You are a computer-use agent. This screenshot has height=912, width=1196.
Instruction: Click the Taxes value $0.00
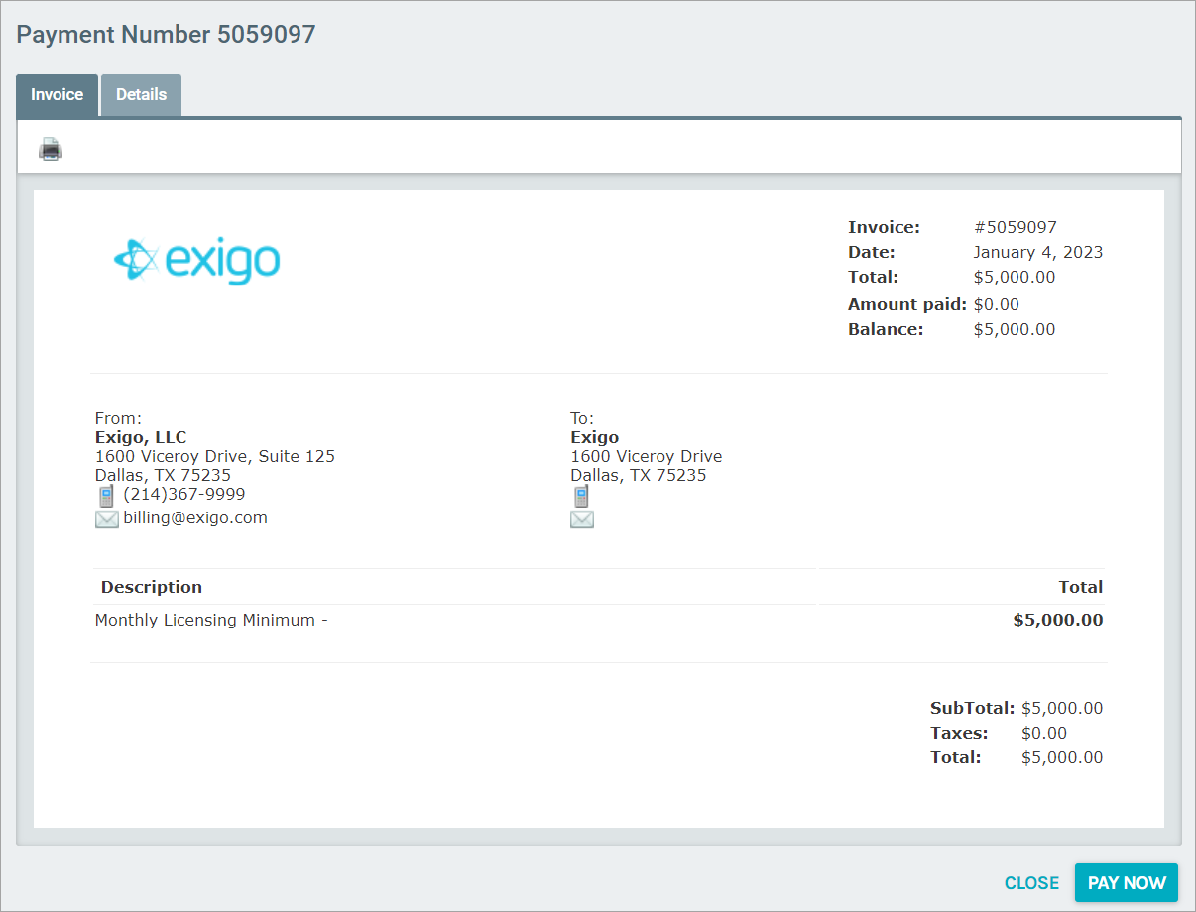1044,733
